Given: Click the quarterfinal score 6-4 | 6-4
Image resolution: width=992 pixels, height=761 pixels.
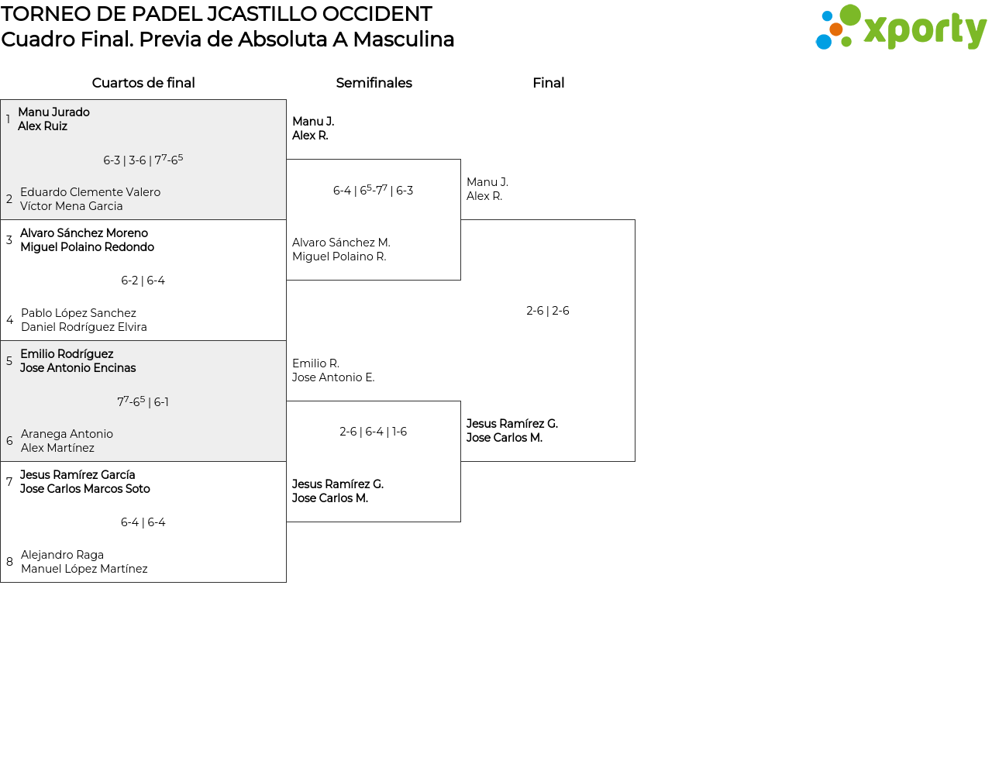Looking at the screenshot, I should coord(143,522).
